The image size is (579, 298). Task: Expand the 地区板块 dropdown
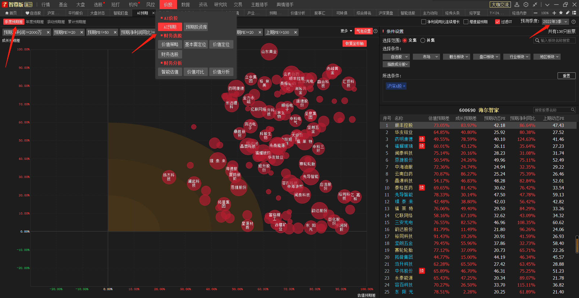(547, 57)
